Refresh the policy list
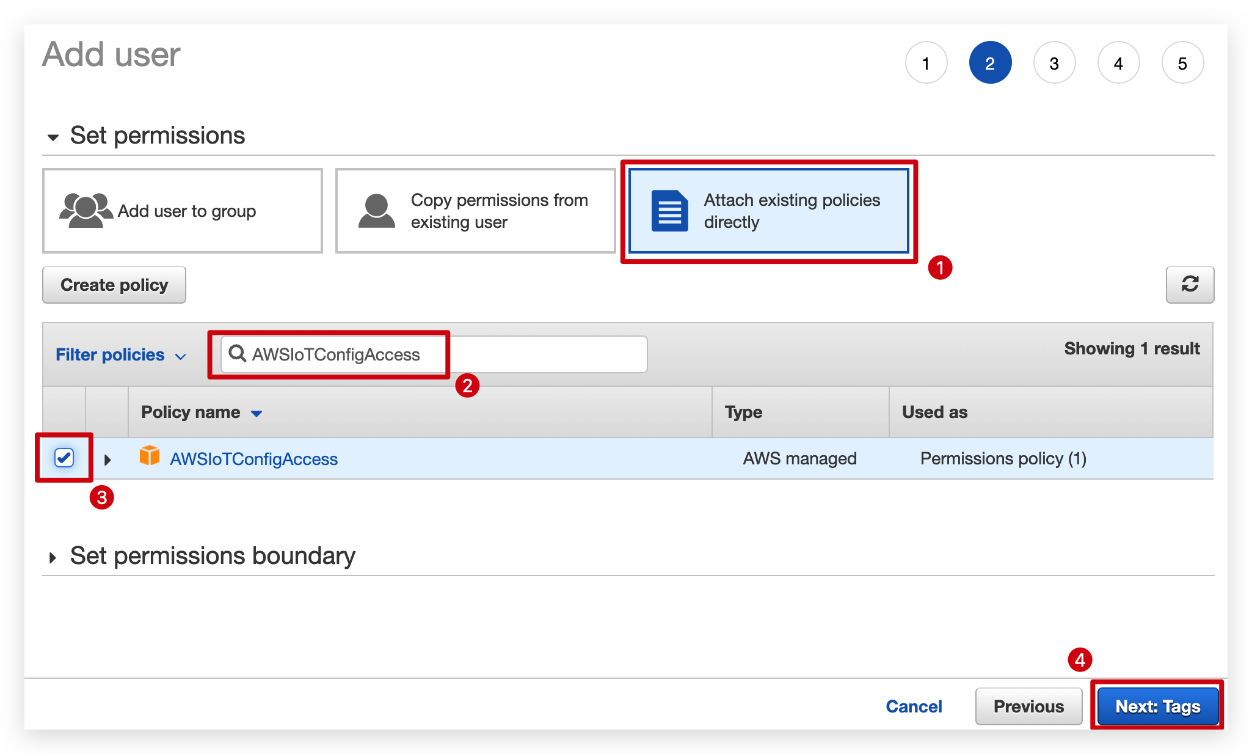The height and width of the screenshot is (754, 1252). click(x=1190, y=285)
